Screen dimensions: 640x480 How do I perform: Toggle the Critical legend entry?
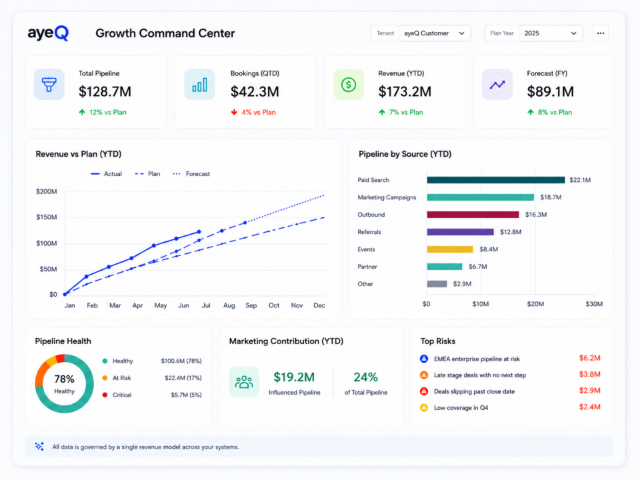coord(117,395)
